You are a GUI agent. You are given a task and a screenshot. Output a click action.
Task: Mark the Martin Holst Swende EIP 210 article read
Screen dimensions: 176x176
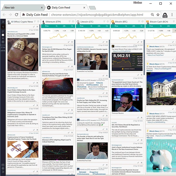(69, 67)
